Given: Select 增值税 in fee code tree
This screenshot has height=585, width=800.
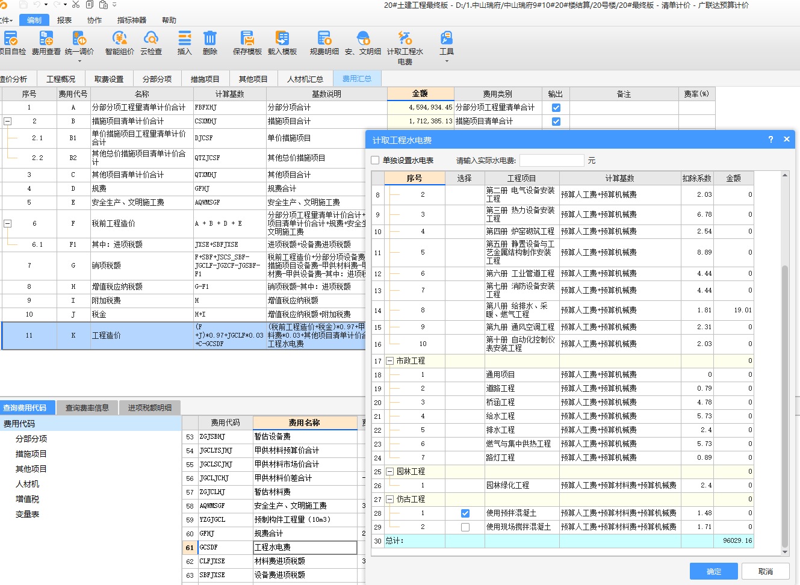Looking at the screenshot, I should click(27, 499).
